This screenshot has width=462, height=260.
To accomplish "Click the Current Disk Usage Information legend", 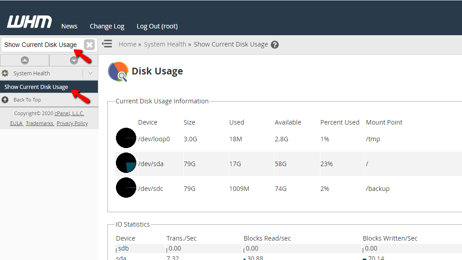I will (x=162, y=101).
